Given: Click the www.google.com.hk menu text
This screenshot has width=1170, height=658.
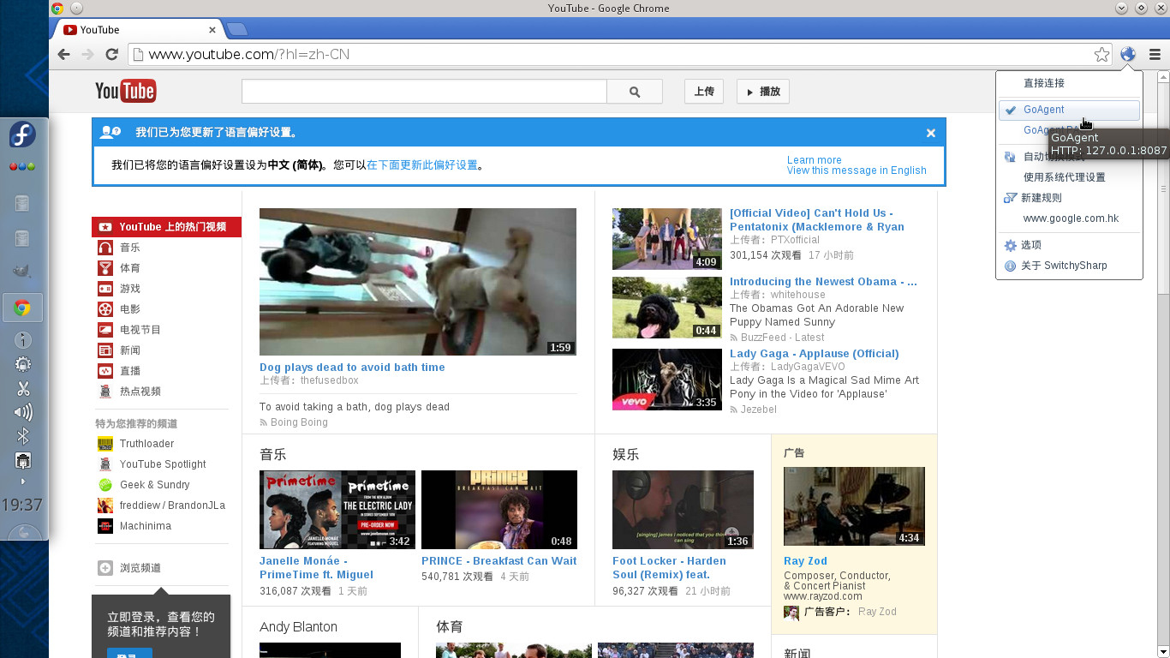Looking at the screenshot, I should coord(1071,218).
